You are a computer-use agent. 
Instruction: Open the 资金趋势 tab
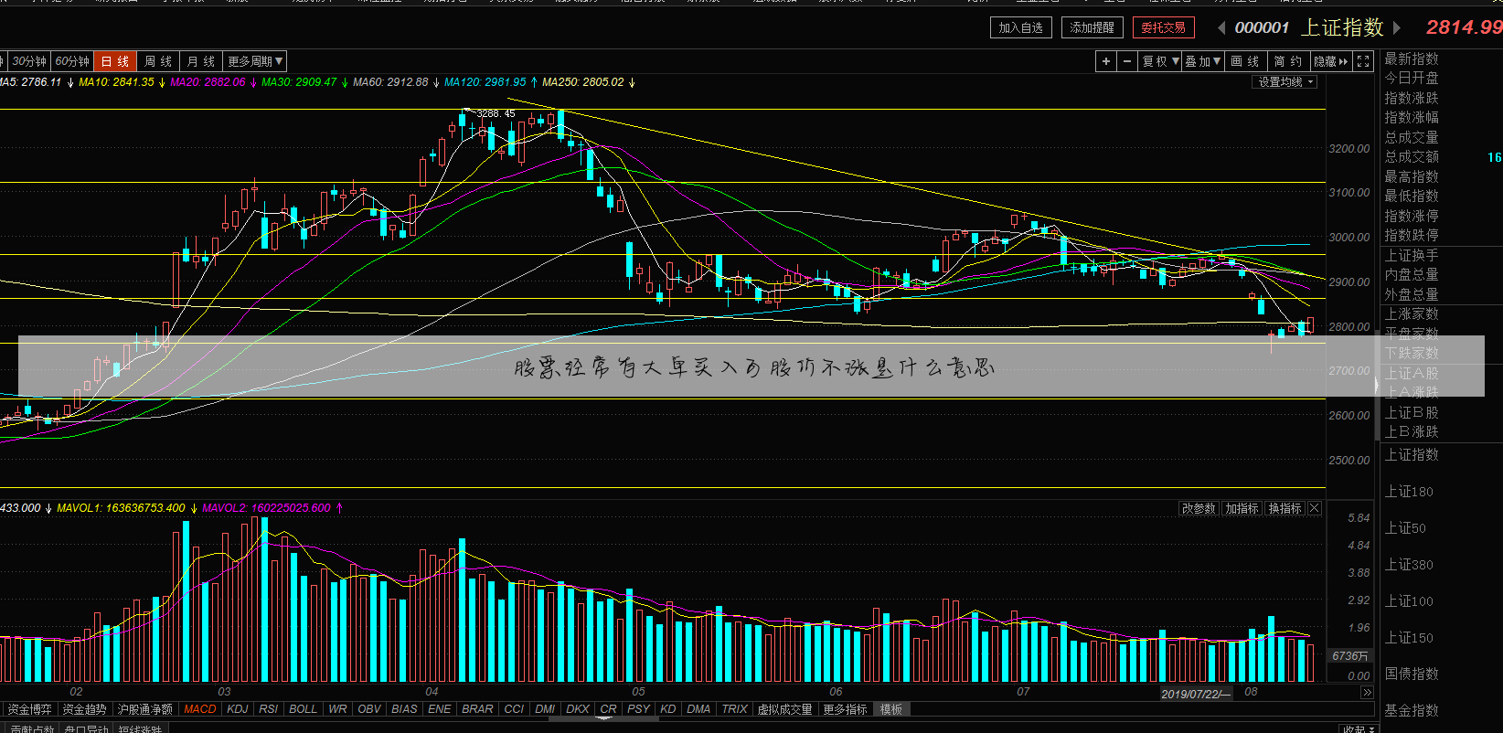(85, 709)
